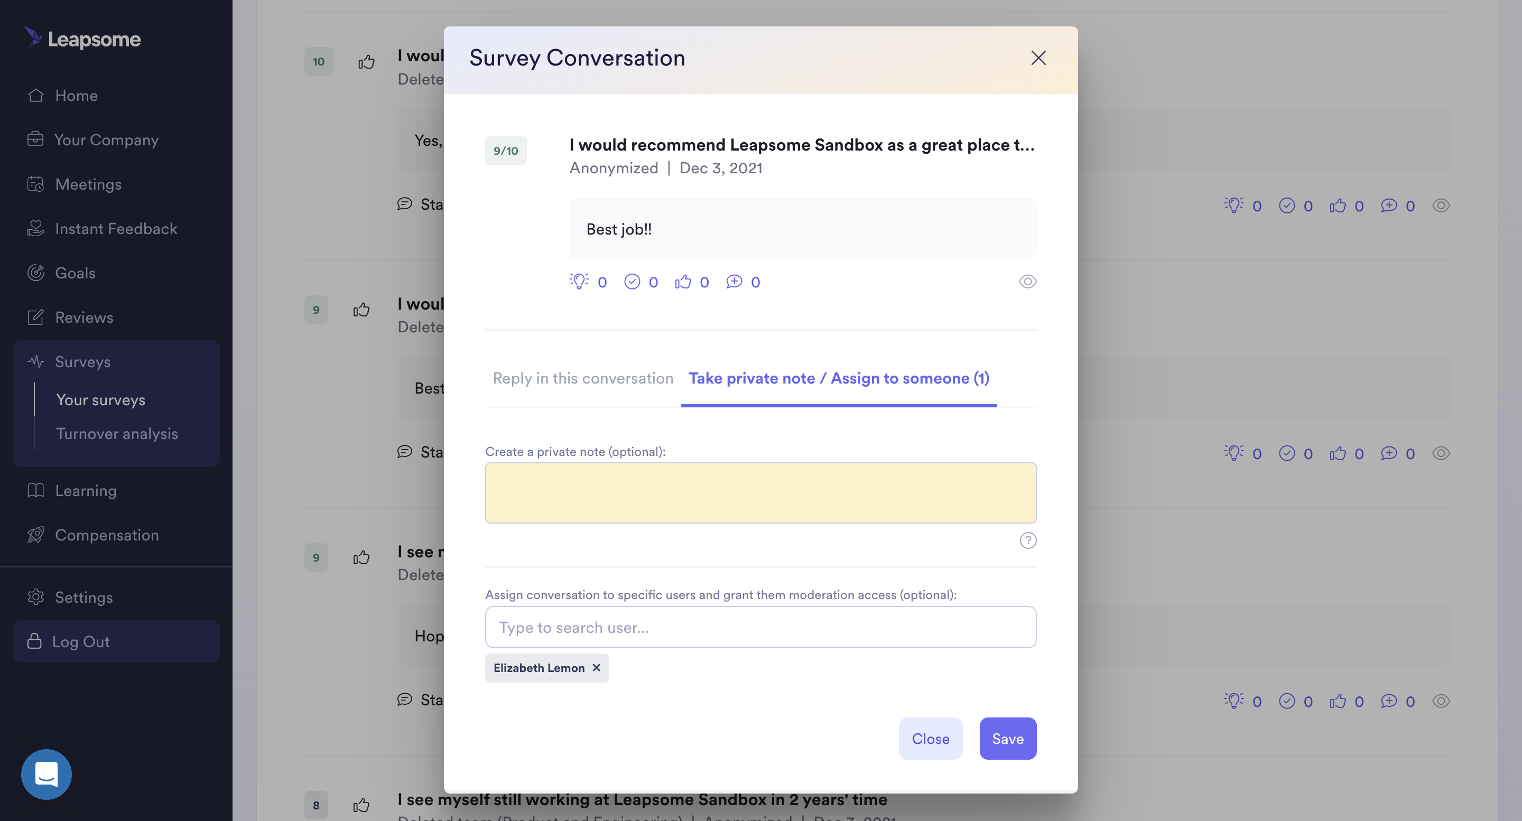Click the Save button
The image size is (1522, 821).
tap(1007, 738)
